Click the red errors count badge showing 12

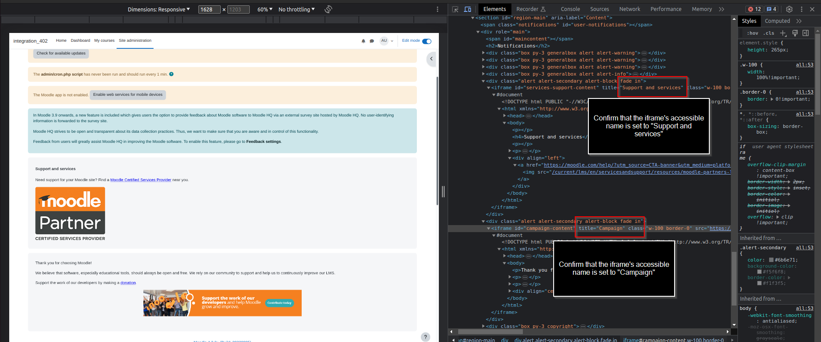point(755,9)
